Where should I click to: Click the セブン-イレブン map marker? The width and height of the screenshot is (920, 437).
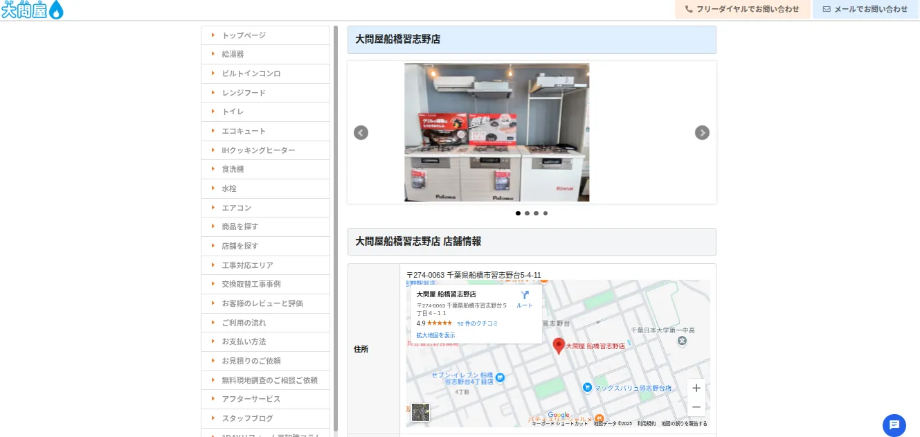click(500, 377)
